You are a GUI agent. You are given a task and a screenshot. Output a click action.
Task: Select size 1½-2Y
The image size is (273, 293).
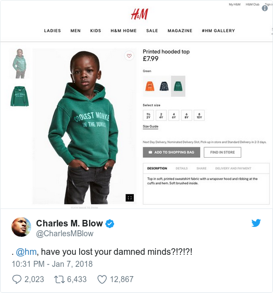149,115
